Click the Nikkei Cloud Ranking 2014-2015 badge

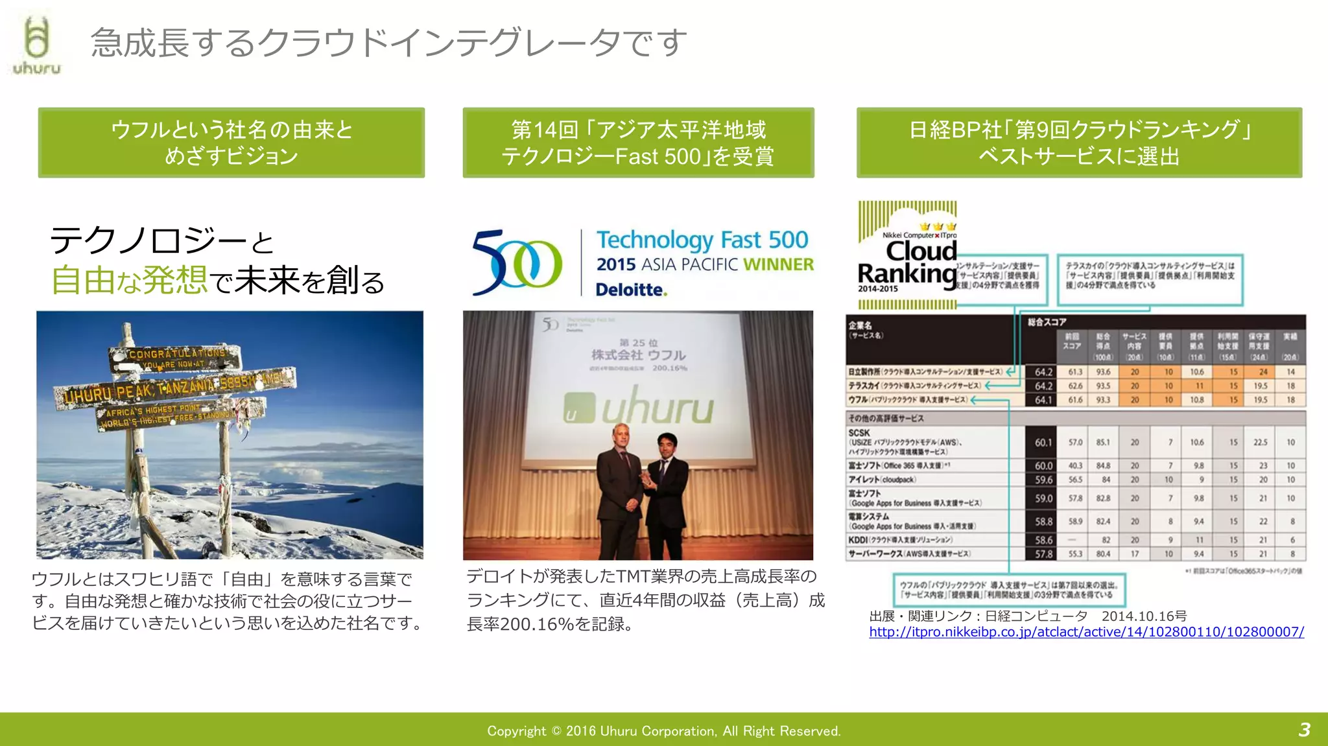(x=907, y=255)
